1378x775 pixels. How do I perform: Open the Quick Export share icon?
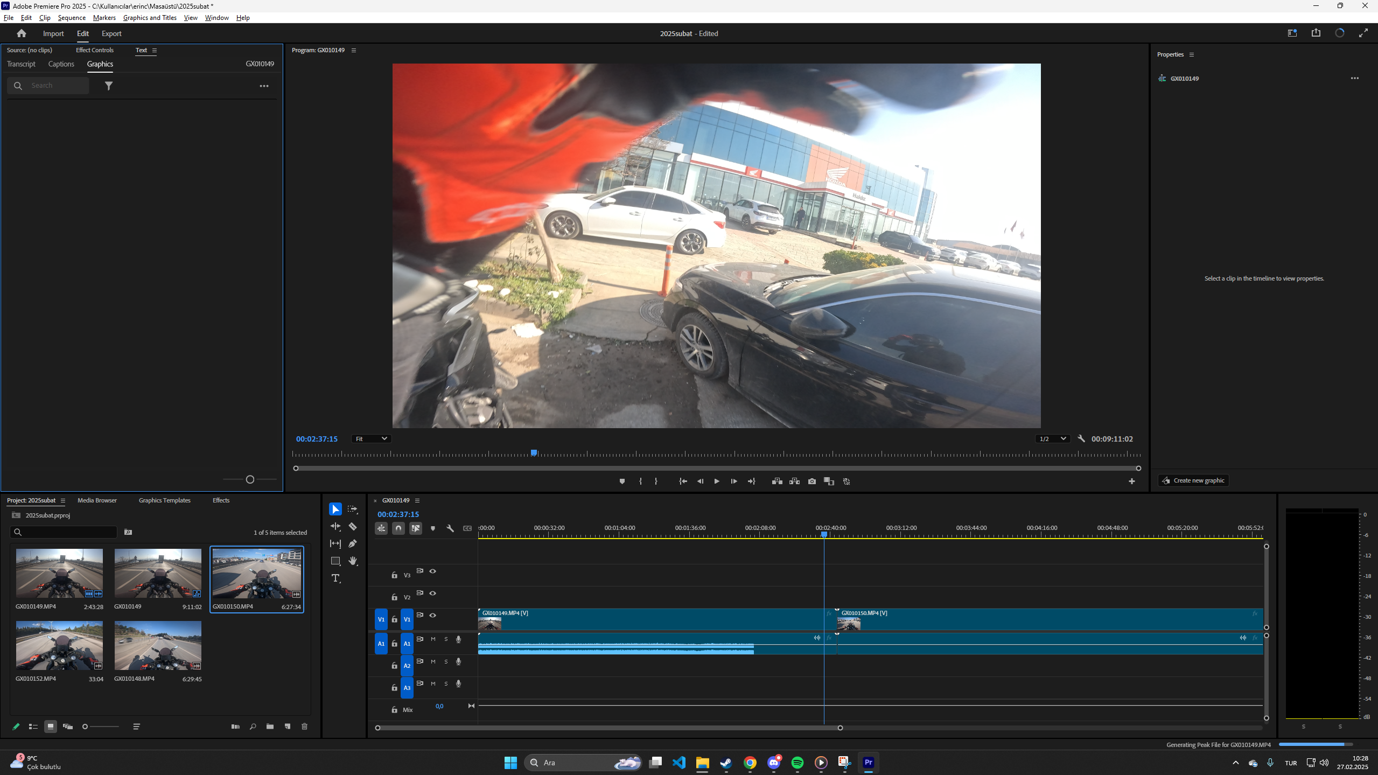pyautogui.click(x=1316, y=33)
